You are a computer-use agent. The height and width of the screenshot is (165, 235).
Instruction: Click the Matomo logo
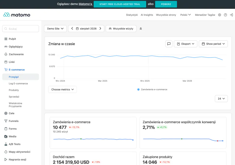tap(17, 15)
